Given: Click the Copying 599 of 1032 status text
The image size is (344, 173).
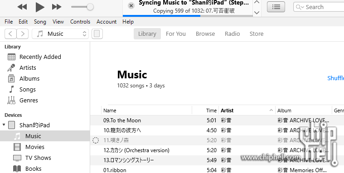Looking at the screenshot, I should pos(194,11).
